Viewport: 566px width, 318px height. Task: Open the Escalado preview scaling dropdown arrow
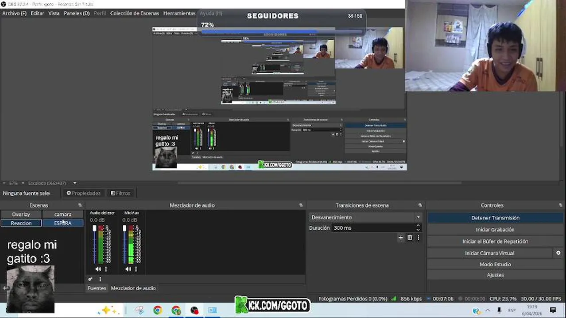point(74,183)
